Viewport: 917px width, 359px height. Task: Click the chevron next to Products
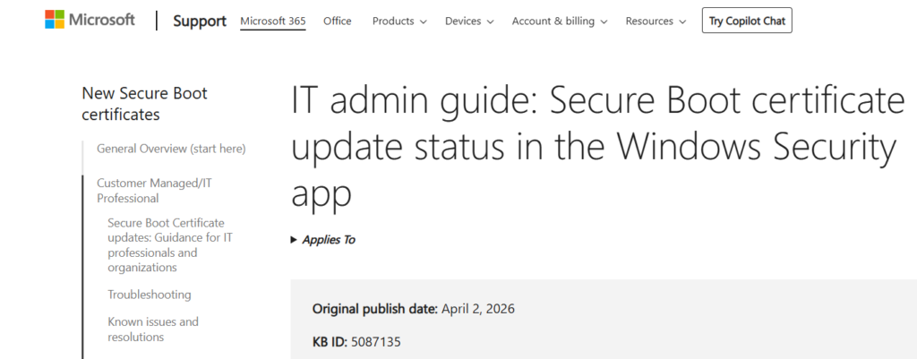423,21
